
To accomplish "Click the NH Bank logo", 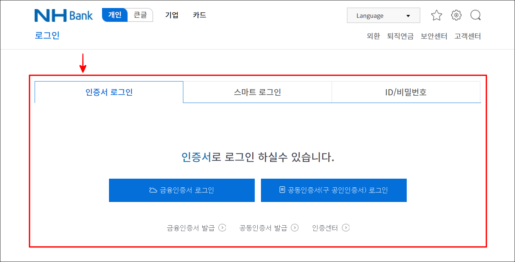I will [x=63, y=15].
